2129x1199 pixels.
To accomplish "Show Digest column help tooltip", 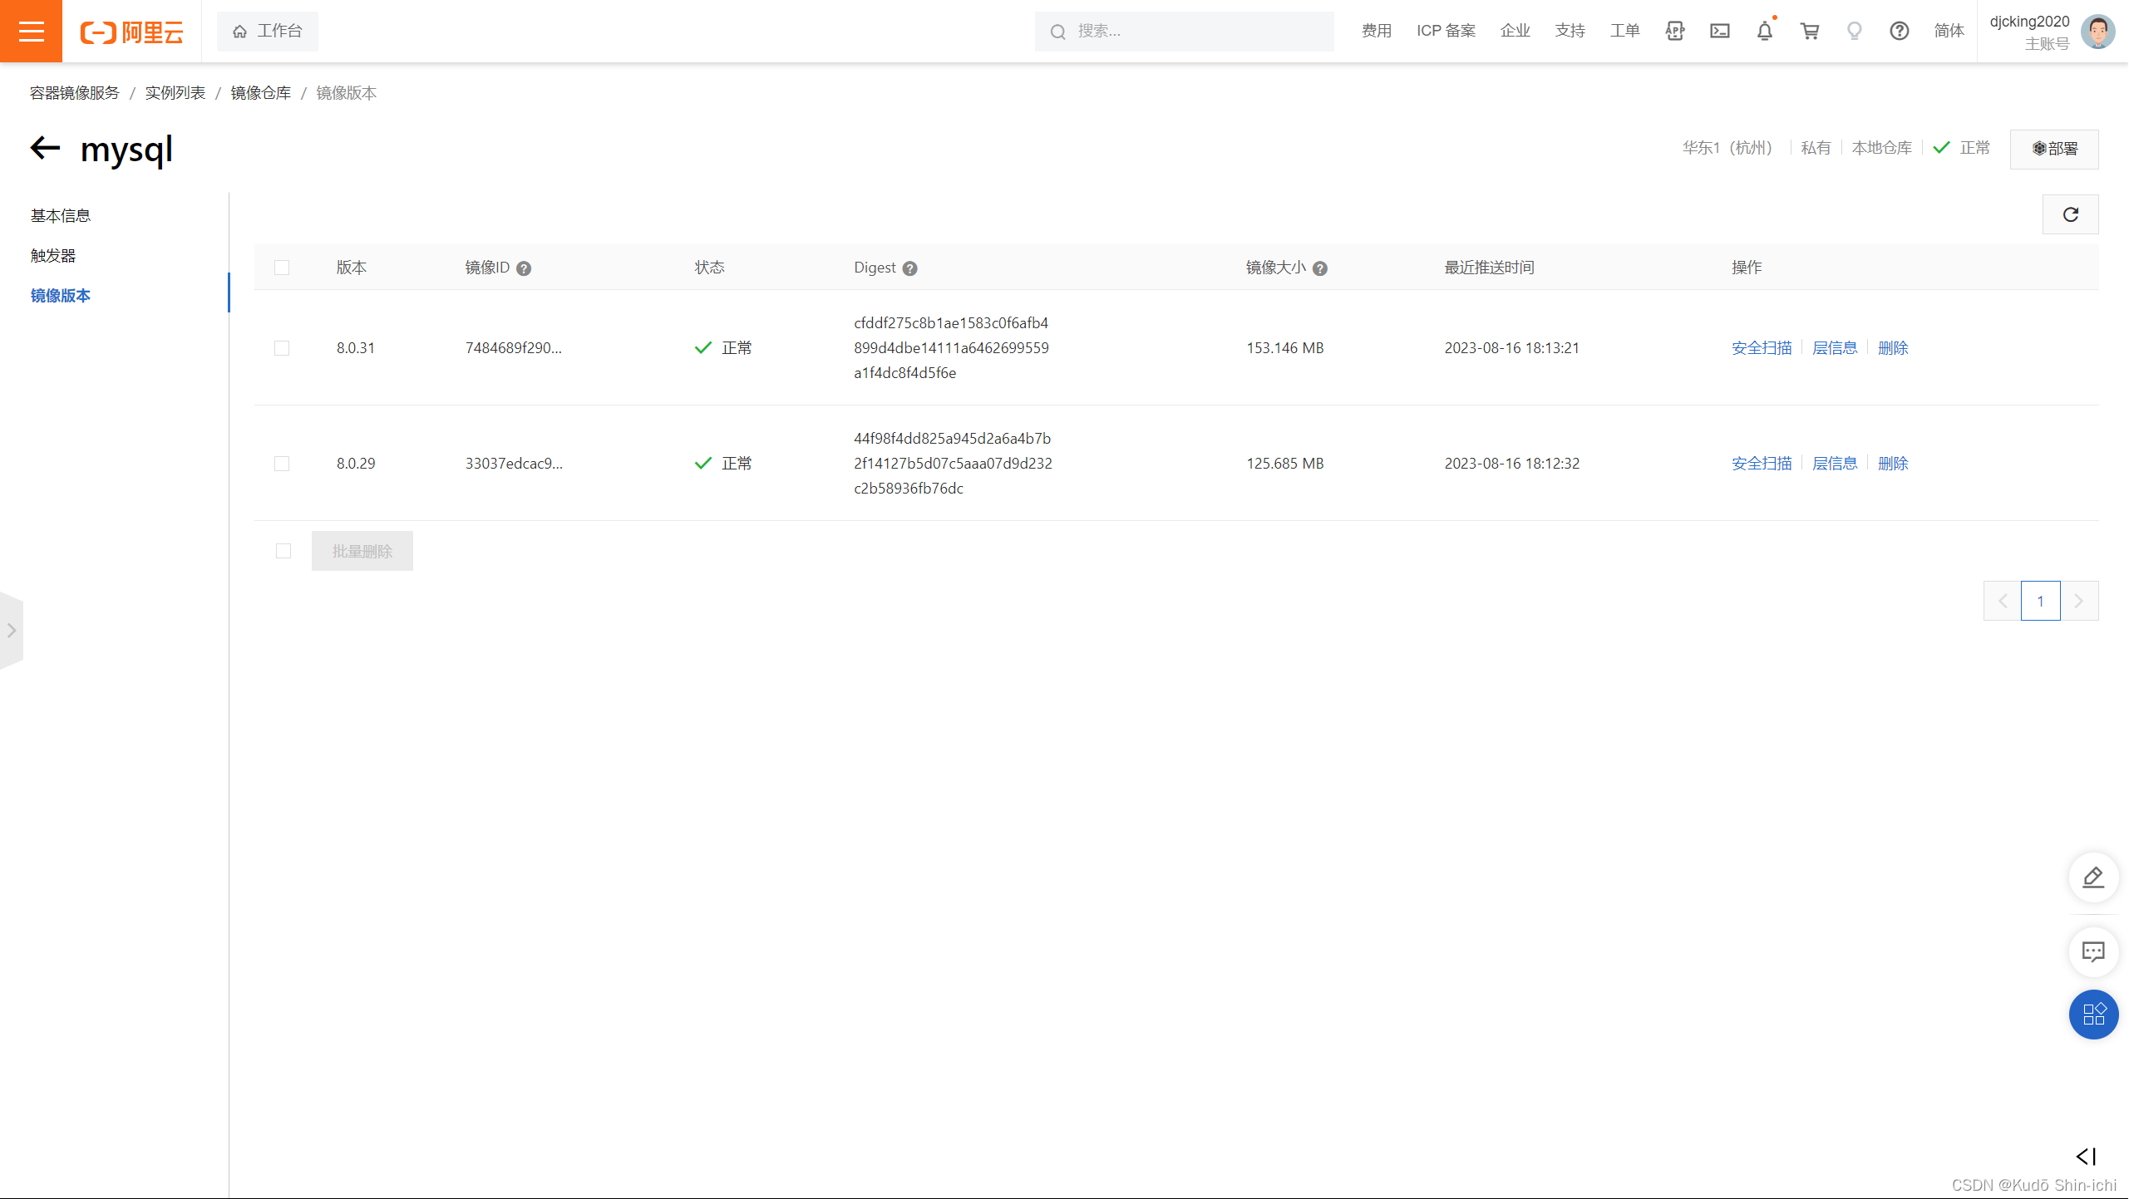I will pos(909,268).
